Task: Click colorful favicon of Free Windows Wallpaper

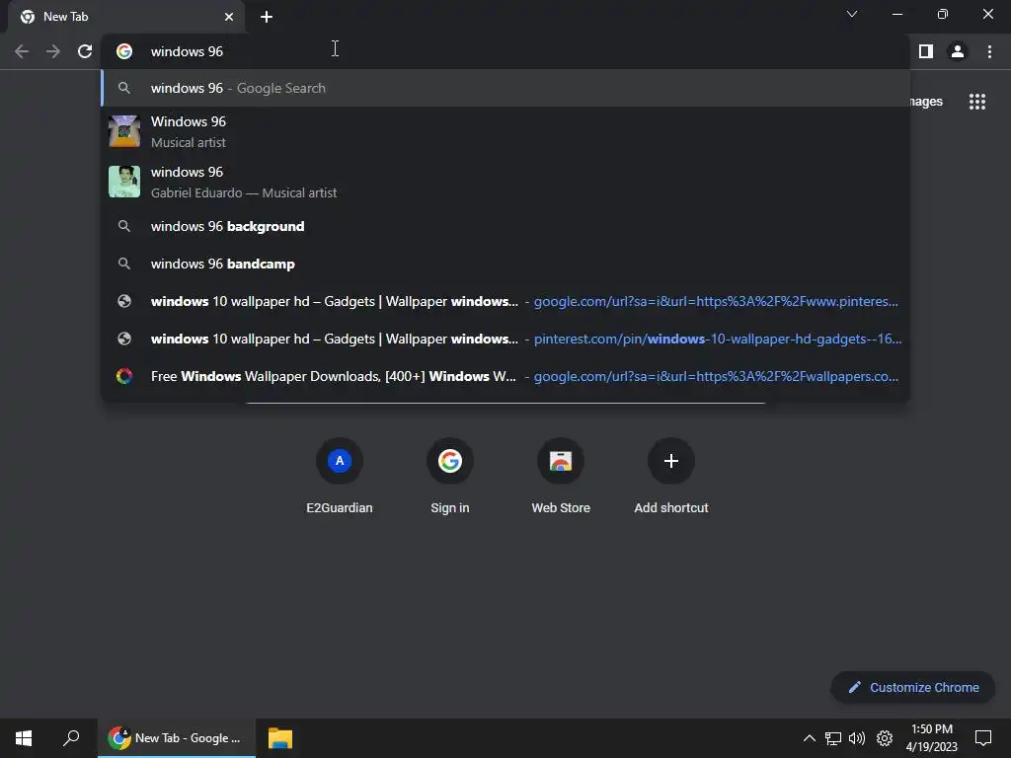Action: click(x=124, y=376)
